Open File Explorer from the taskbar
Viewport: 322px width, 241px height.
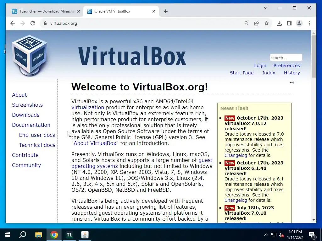point(38,235)
